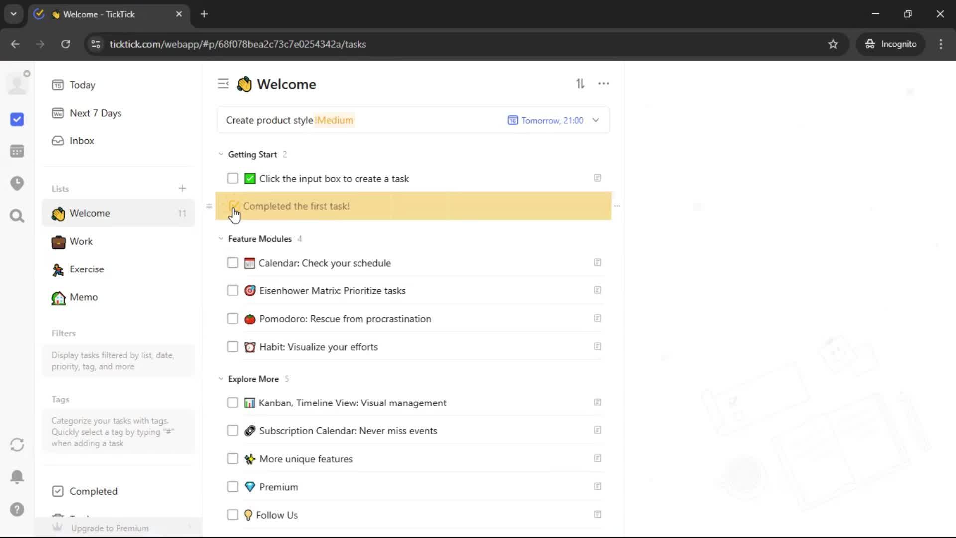
Task: Open the notifications bell
Action: [x=17, y=477]
